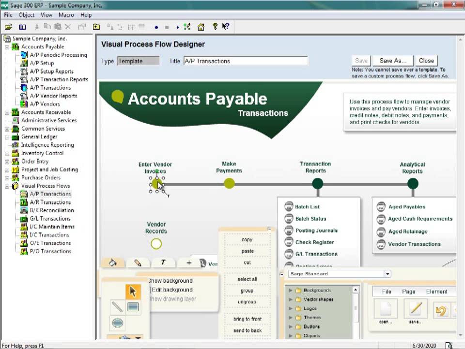The height and width of the screenshot is (349, 465).
Task: Open the Sage Standard dropdown arrow
Action: pyautogui.click(x=387, y=273)
